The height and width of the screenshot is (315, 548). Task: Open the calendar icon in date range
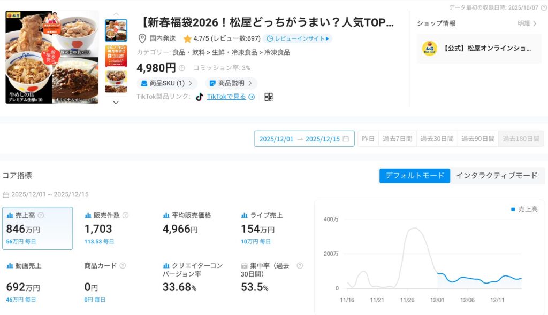[x=346, y=139]
